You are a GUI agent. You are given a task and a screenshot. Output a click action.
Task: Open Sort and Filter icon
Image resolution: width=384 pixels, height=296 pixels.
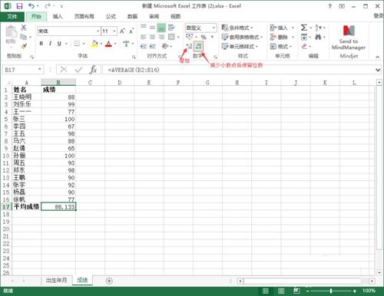318,28
